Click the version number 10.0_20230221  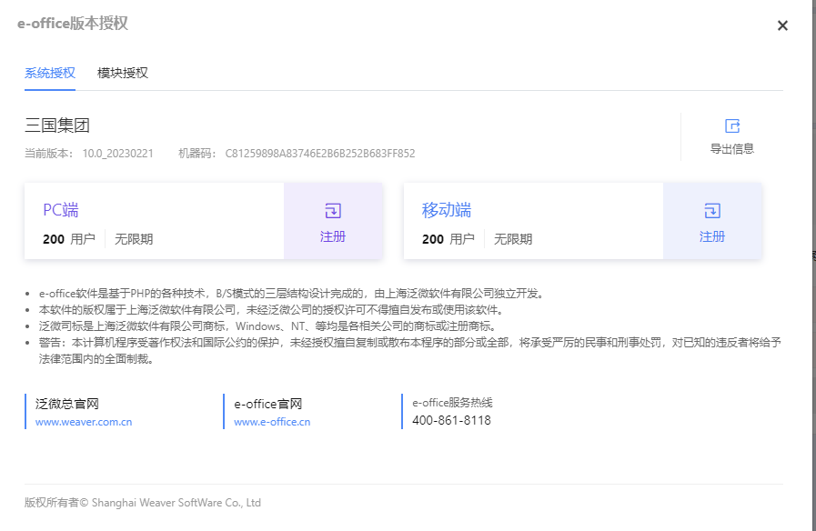118,154
